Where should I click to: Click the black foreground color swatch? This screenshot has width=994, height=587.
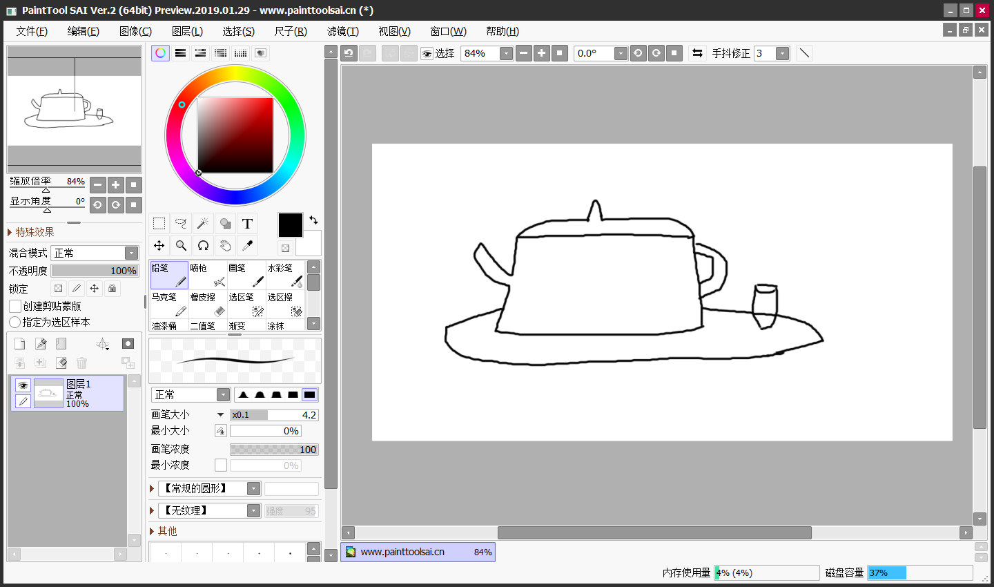290,225
